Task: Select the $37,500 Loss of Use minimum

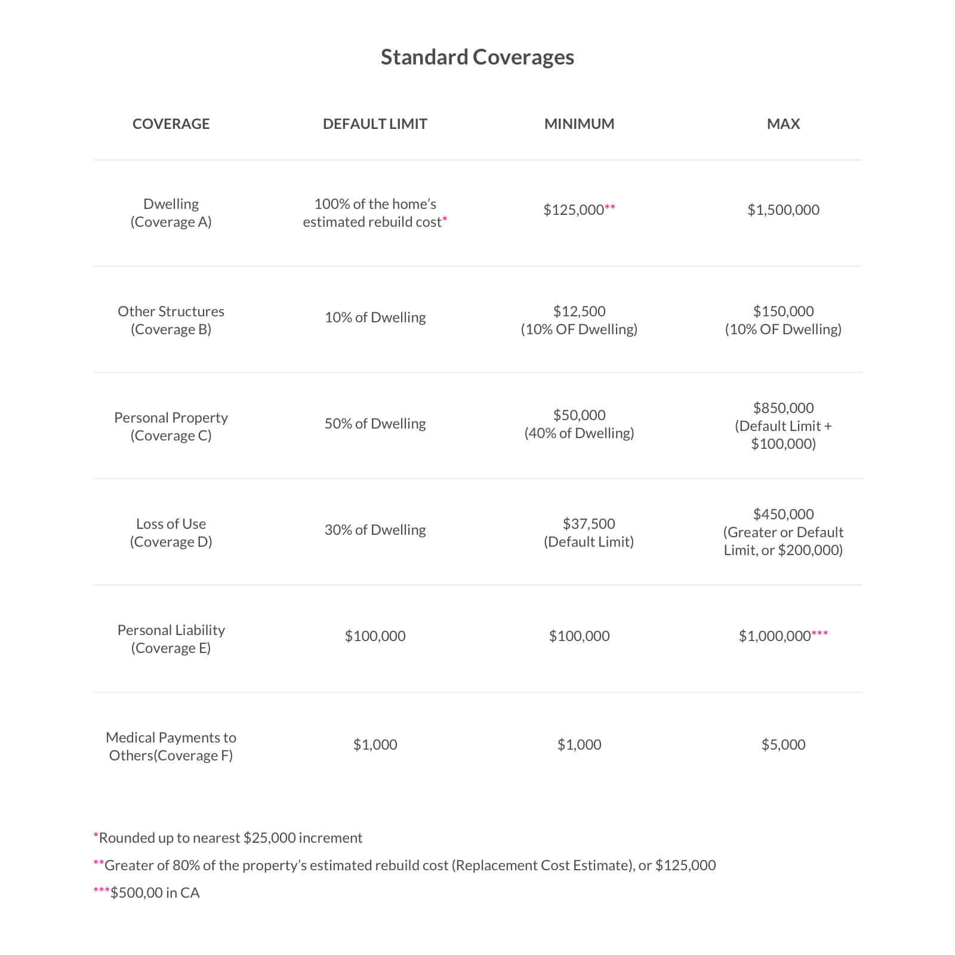Action: pyautogui.click(x=589, y=524)
